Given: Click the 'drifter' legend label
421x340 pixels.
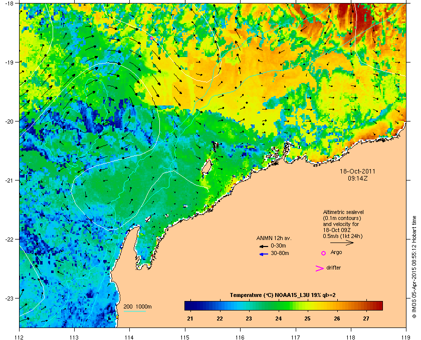Looking at the screenshot, I should pyautogui.click(x=333, y=267).
